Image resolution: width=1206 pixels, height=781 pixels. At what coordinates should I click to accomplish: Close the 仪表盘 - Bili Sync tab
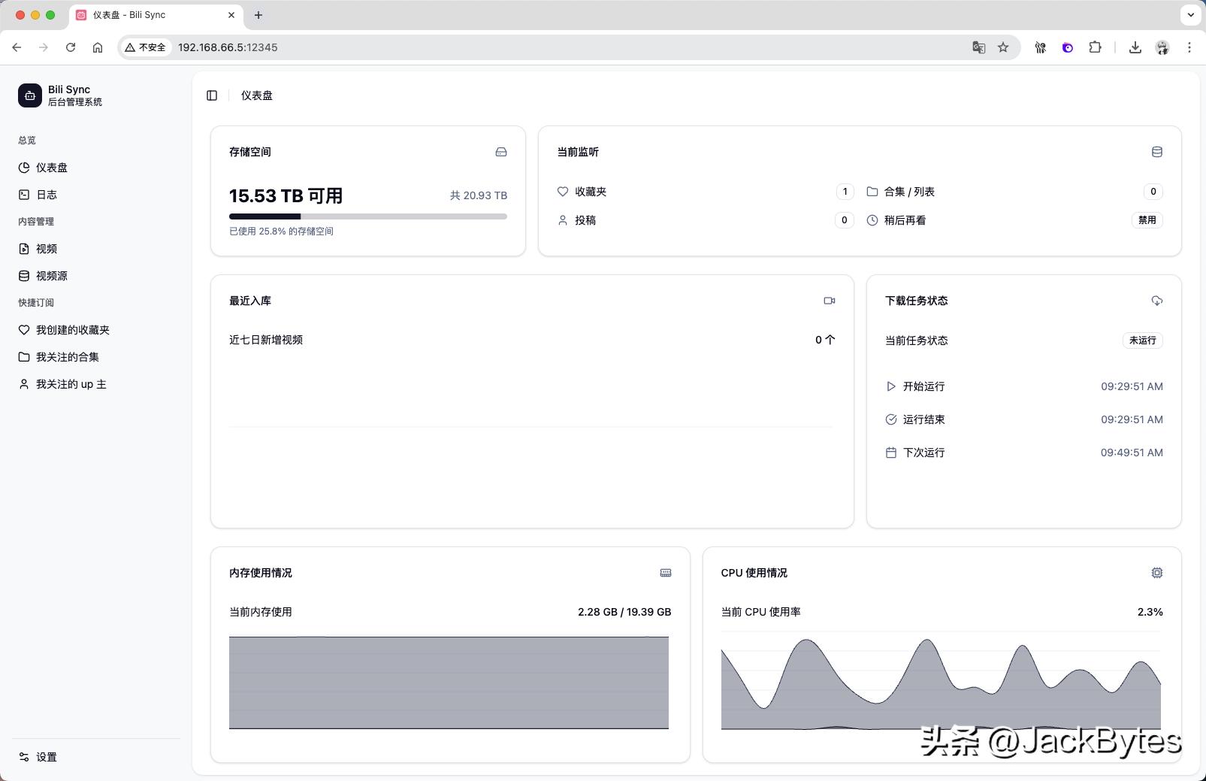click(231, 15)
